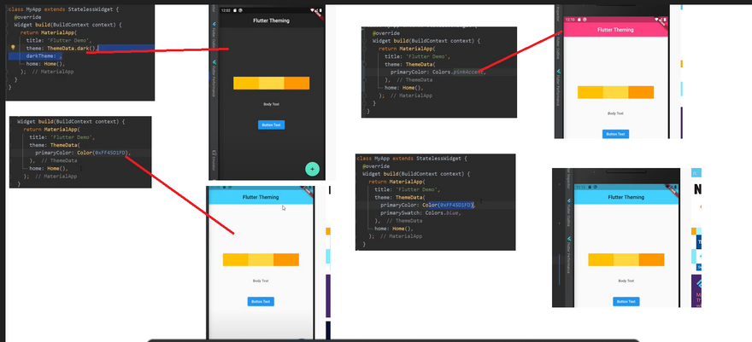752x342 pixels.
Task: Click Colors.pinkAccent value in the code snippet
Action: click(468, 72)
